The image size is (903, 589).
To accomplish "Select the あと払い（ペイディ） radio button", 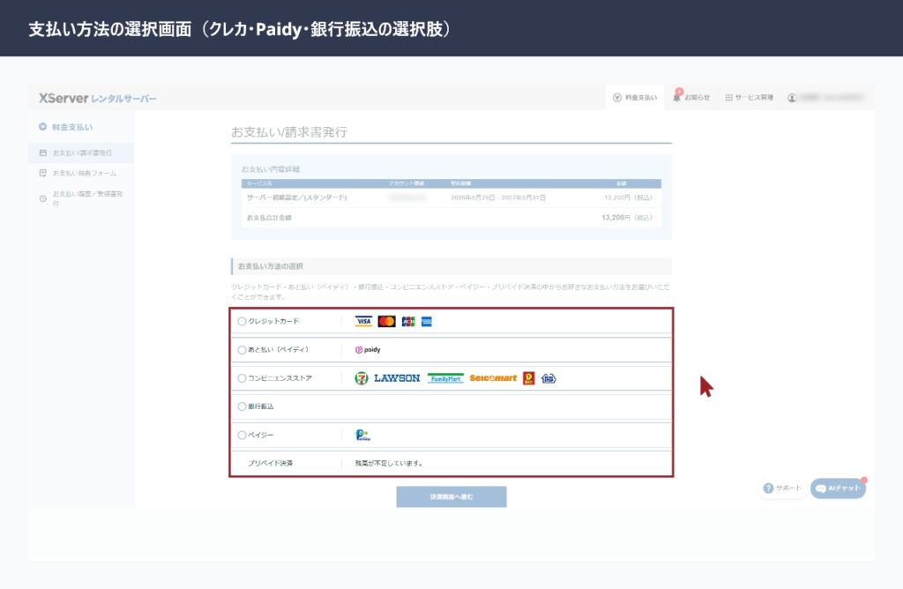I will (242, 349).
